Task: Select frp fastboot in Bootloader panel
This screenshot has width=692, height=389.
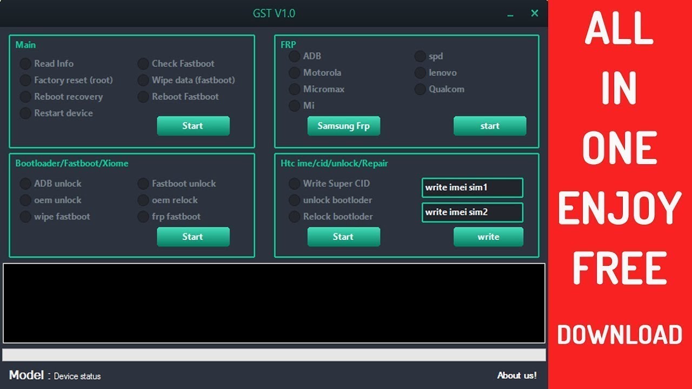Action: [143, 217]
